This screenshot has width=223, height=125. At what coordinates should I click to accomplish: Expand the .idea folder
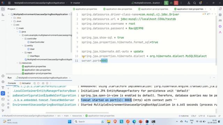(x=11, y=18)
